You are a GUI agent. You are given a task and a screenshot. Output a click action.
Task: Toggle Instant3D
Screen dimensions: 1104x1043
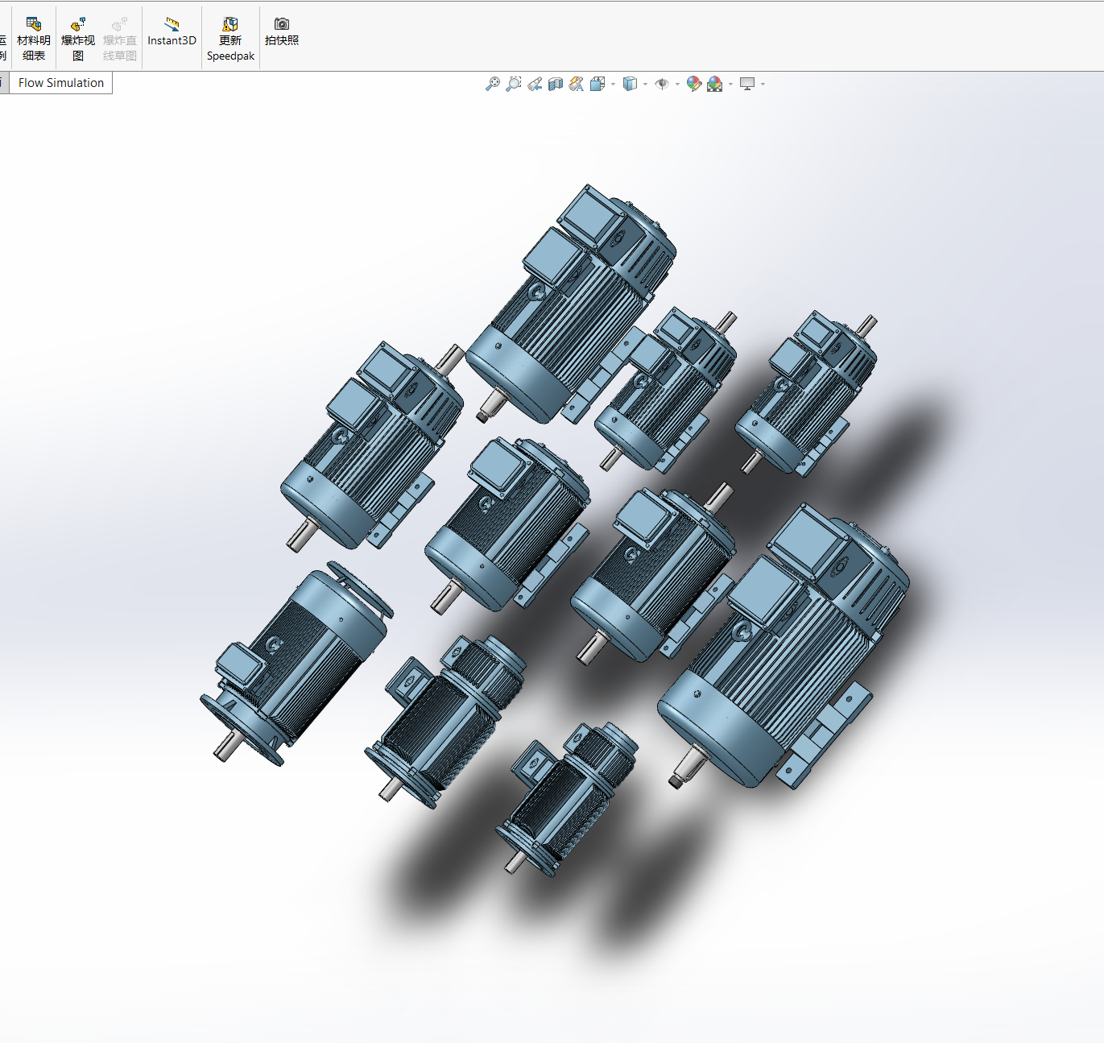[172, 32]
